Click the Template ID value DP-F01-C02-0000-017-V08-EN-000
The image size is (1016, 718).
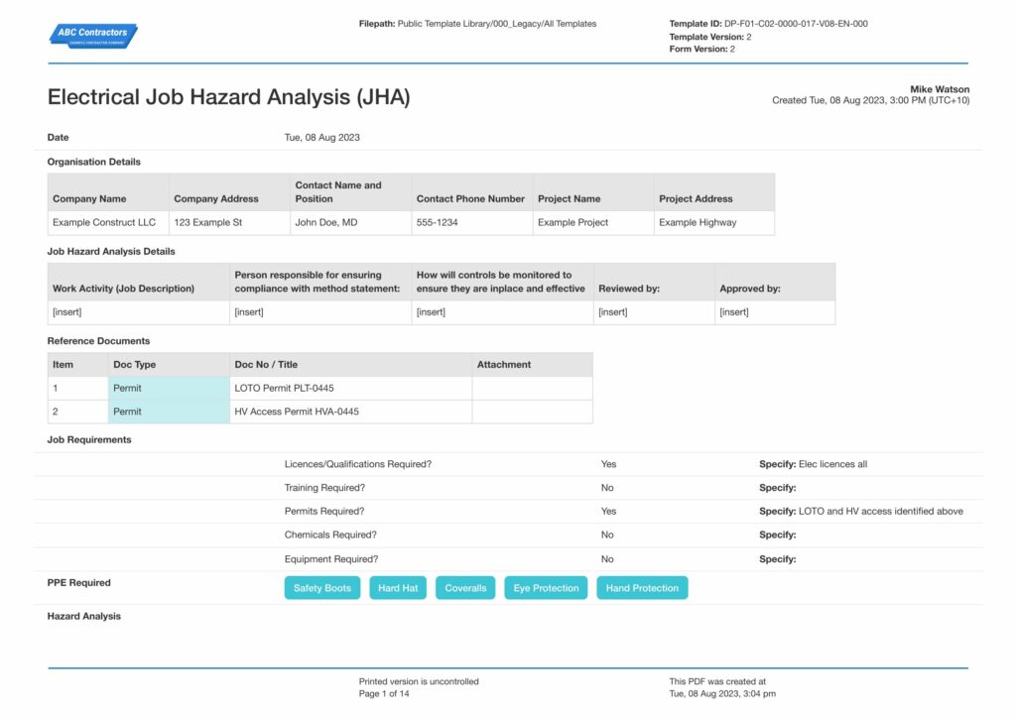(796, 24)
